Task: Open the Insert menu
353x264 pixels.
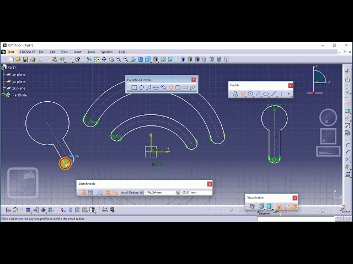Action: point(77,52)
